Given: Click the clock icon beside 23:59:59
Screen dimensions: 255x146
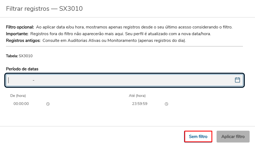Looking at the screenshot, I should click(166, 104).
